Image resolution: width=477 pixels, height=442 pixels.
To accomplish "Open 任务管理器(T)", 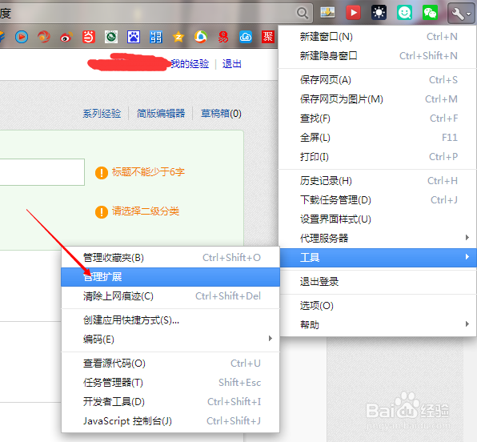I will (x=170, y=382).
